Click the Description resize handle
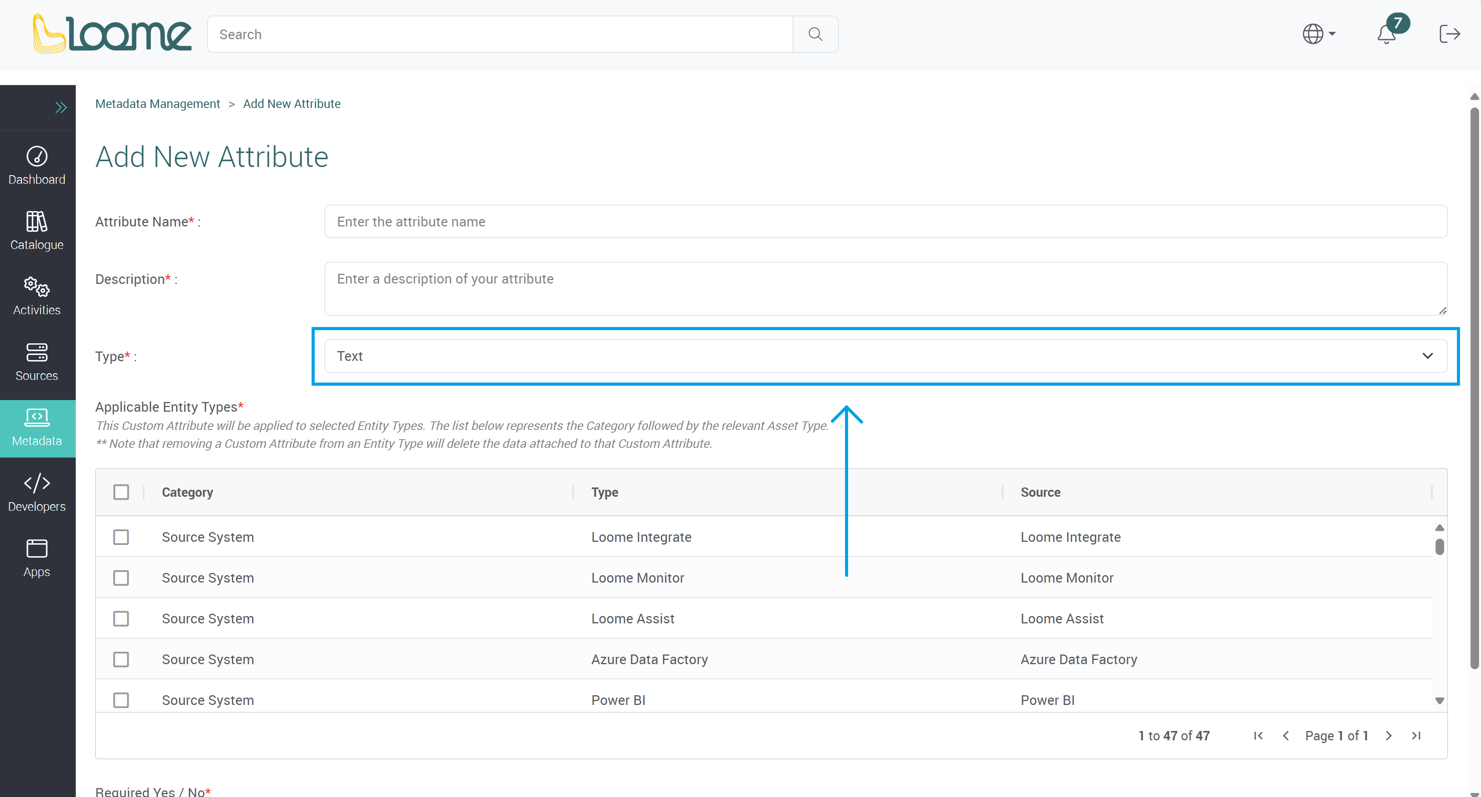Viewport: 1481px width, 797px height. pyautogui.click(x=1443, y=310)
